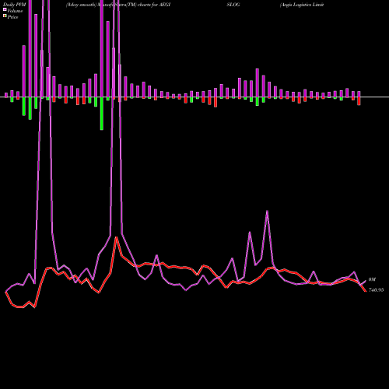The image size is (389, 389).
Task: Click the Price legend color swatch
Action: coord(5,16)
